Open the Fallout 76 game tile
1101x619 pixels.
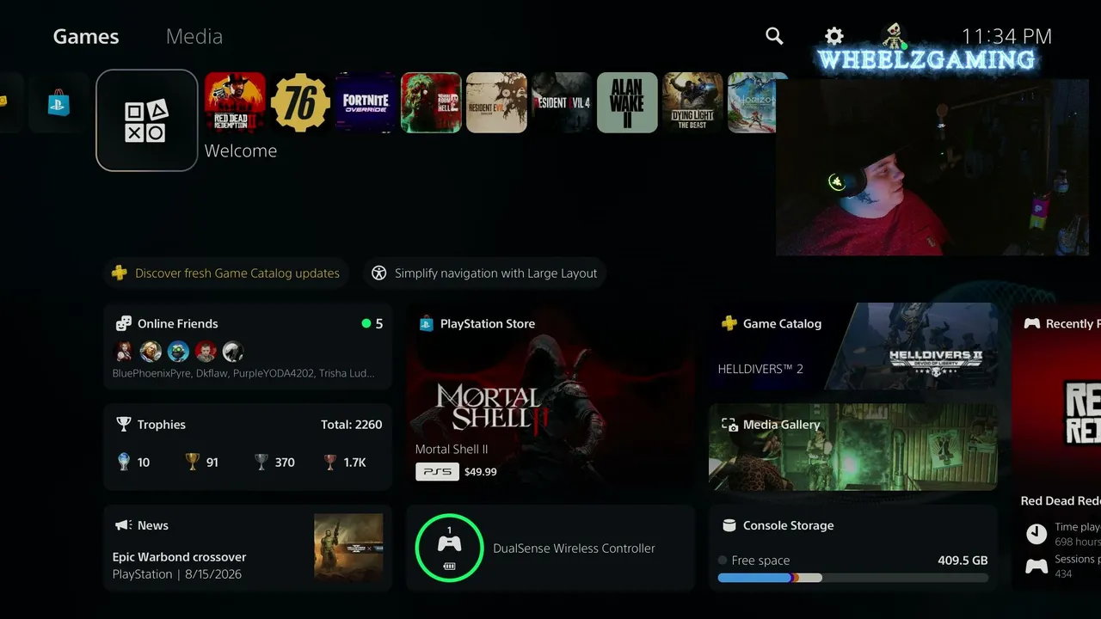[x=300, y=102]
